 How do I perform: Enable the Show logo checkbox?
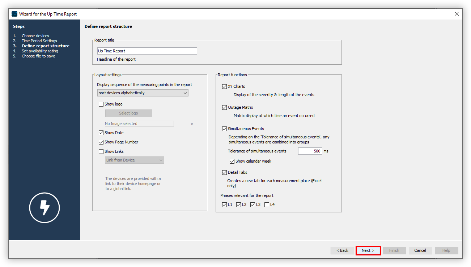pos(101,104)
